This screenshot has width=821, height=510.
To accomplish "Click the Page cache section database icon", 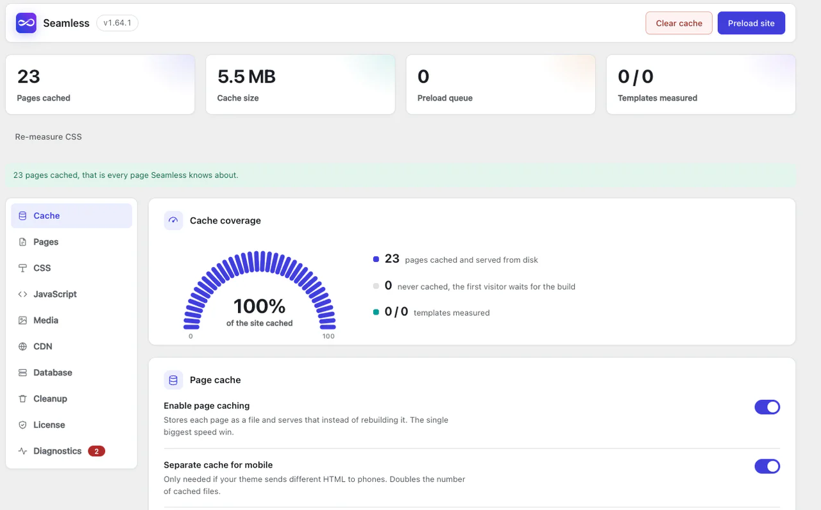I will [173, 380].
